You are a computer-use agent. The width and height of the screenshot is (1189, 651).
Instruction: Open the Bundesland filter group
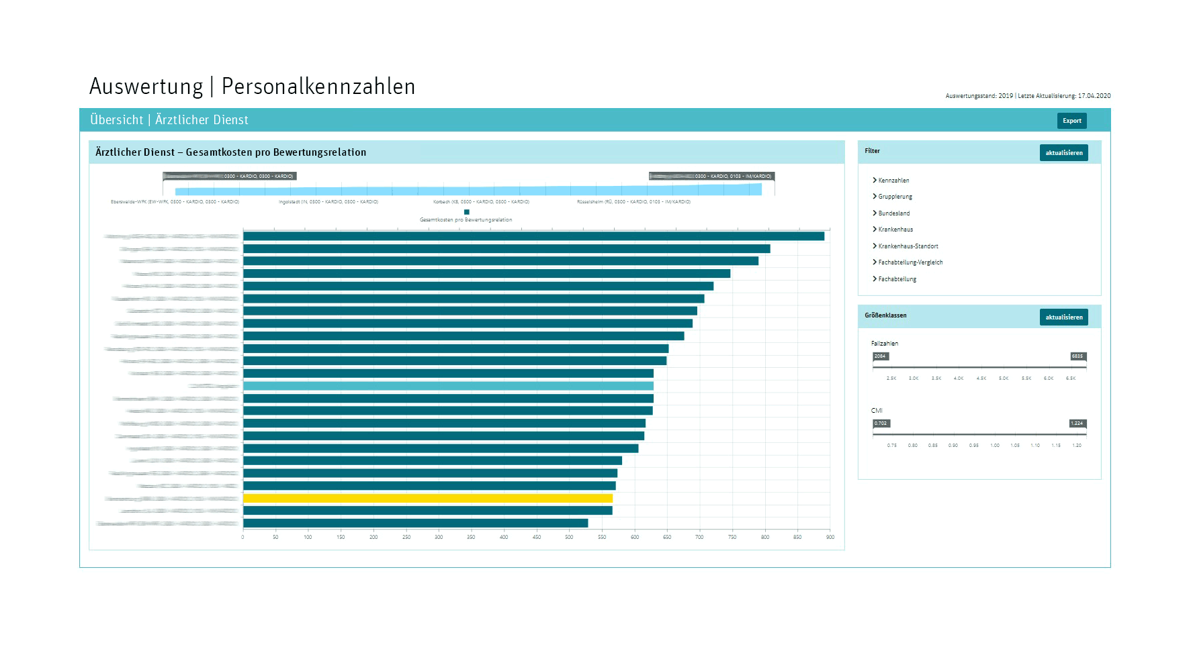pos(893,213)
